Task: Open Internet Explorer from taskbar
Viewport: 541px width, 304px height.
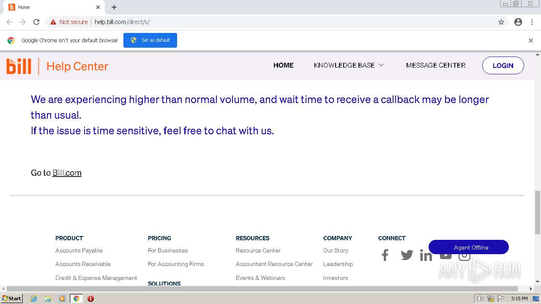Action: click(x=34, y=299)
